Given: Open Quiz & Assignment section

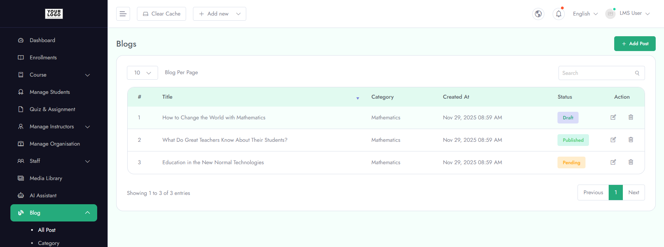Looking at the screenshot, I should 52,109.
